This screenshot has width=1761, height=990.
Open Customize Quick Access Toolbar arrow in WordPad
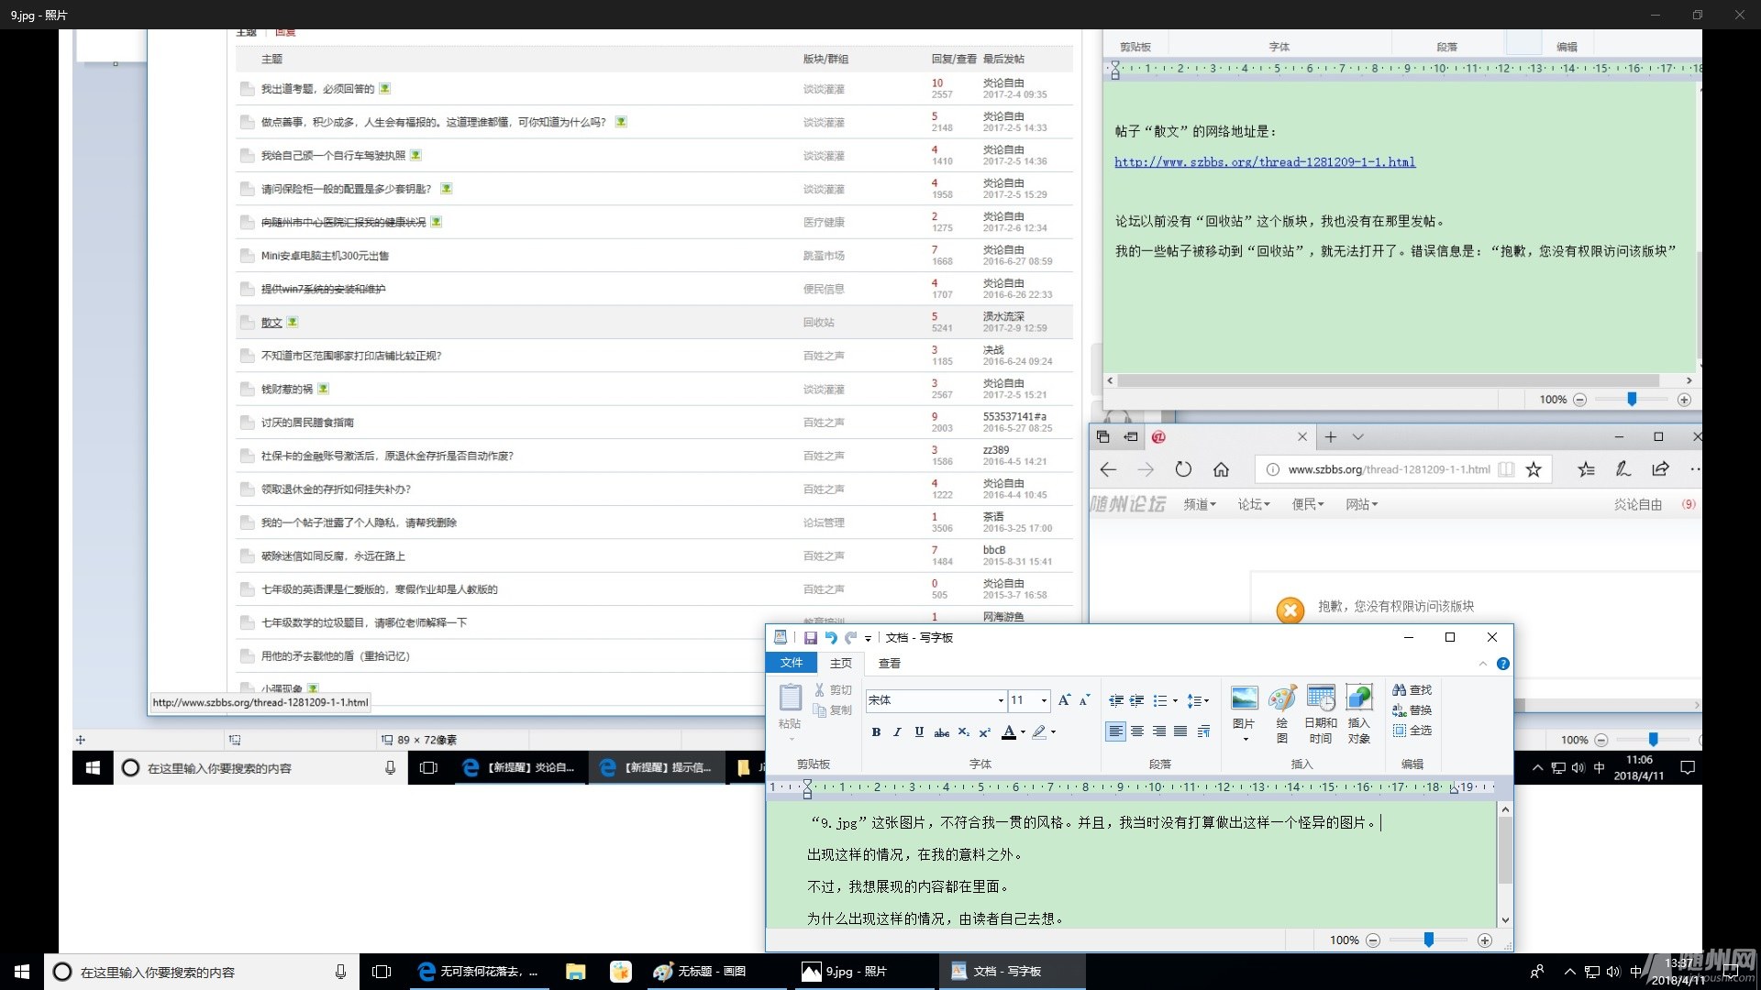[868, 639]
